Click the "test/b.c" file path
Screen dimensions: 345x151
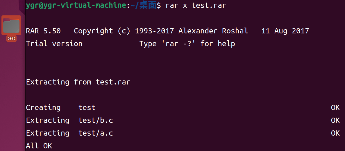[96, 120]
